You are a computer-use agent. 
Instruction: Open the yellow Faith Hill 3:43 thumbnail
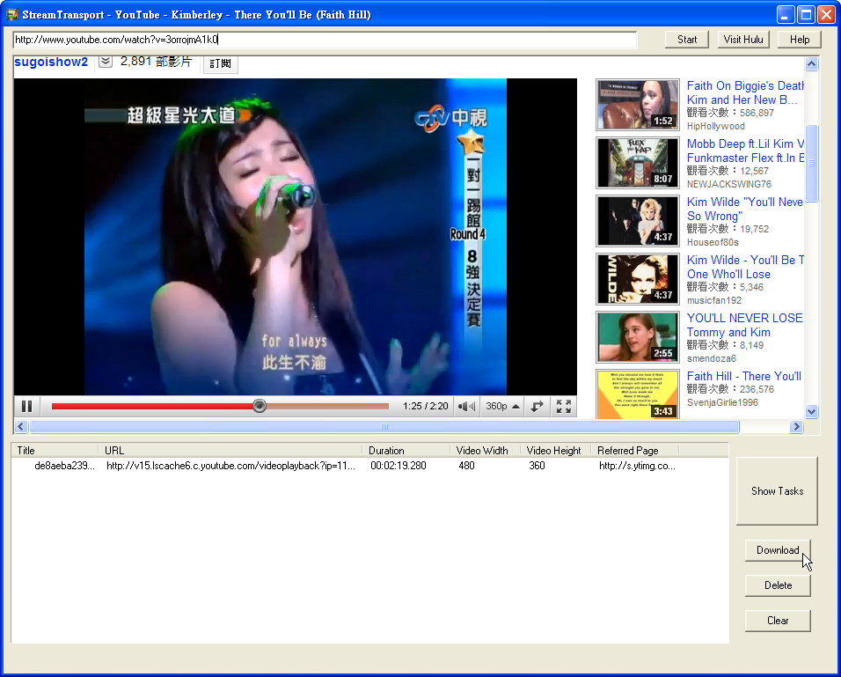click(x=638, y=394)
